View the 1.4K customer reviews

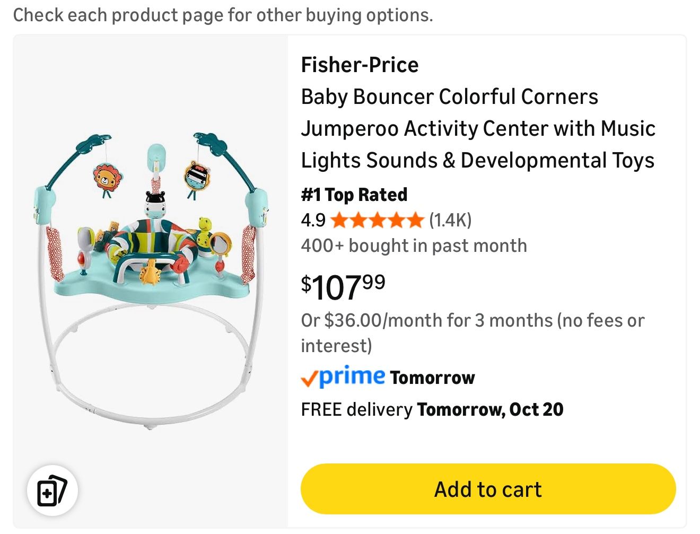point(450,220)
